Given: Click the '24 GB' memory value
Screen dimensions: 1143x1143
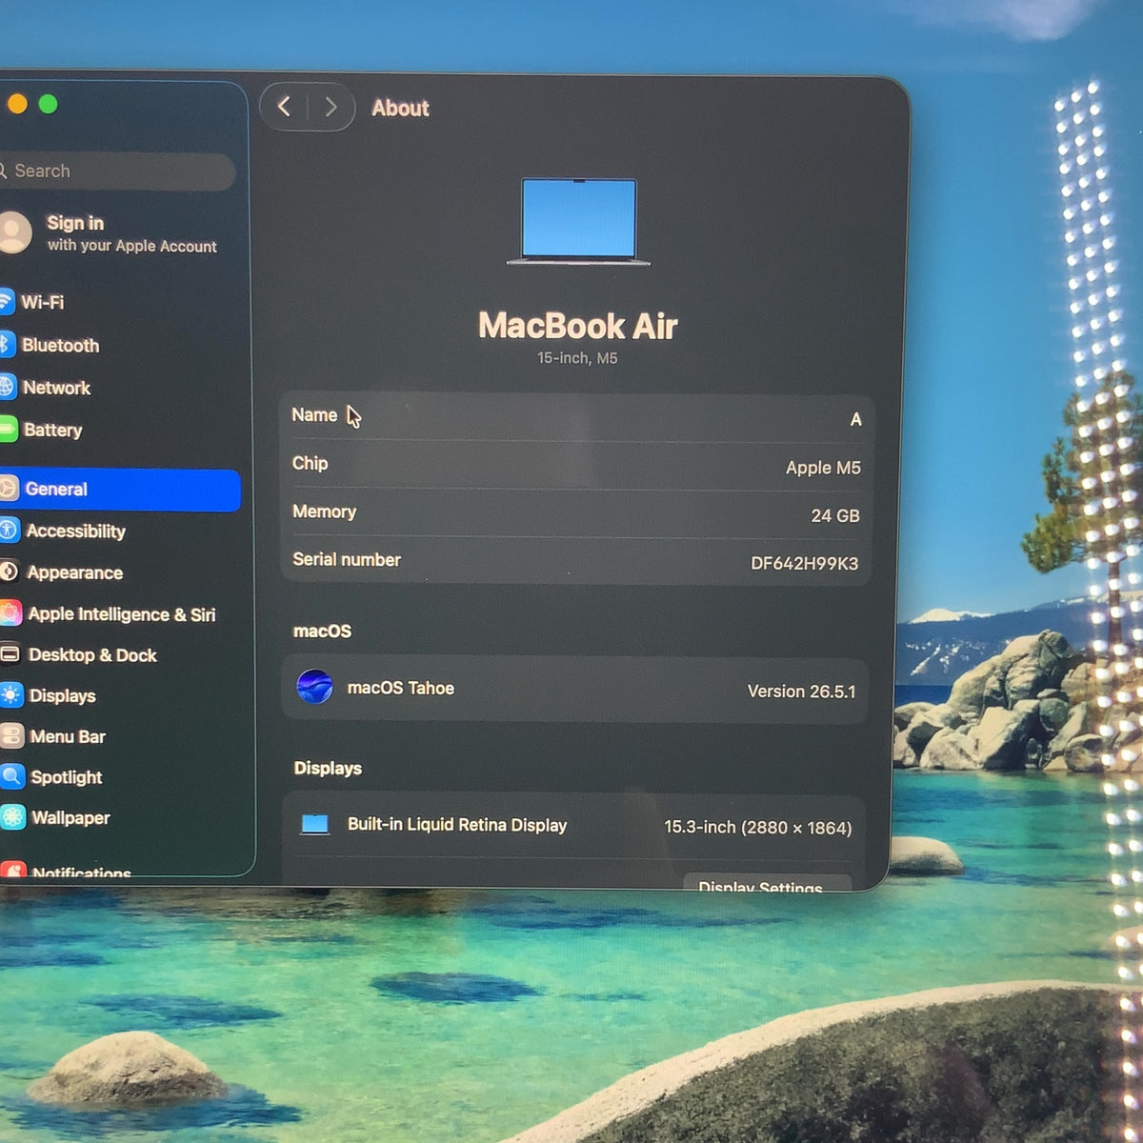Looking at the screenshot, I should 835,515.
